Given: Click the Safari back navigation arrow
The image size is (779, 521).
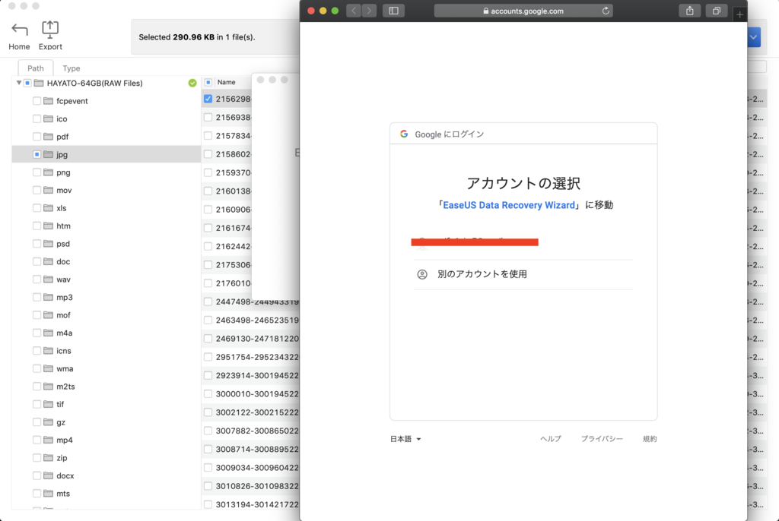Looking at the screenshot, I should pos(353,11).
